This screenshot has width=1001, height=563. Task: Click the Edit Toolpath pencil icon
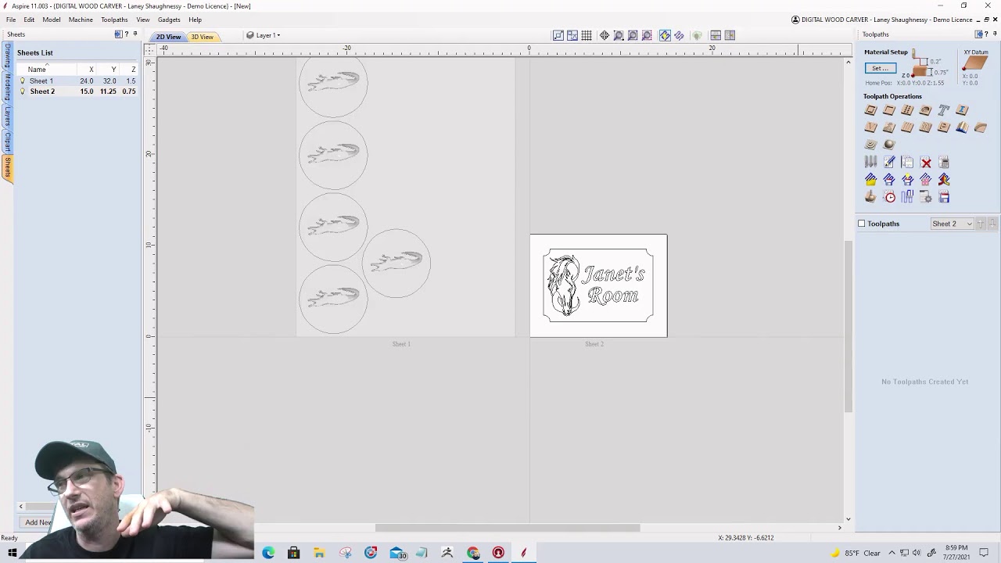tap(889, 162)
